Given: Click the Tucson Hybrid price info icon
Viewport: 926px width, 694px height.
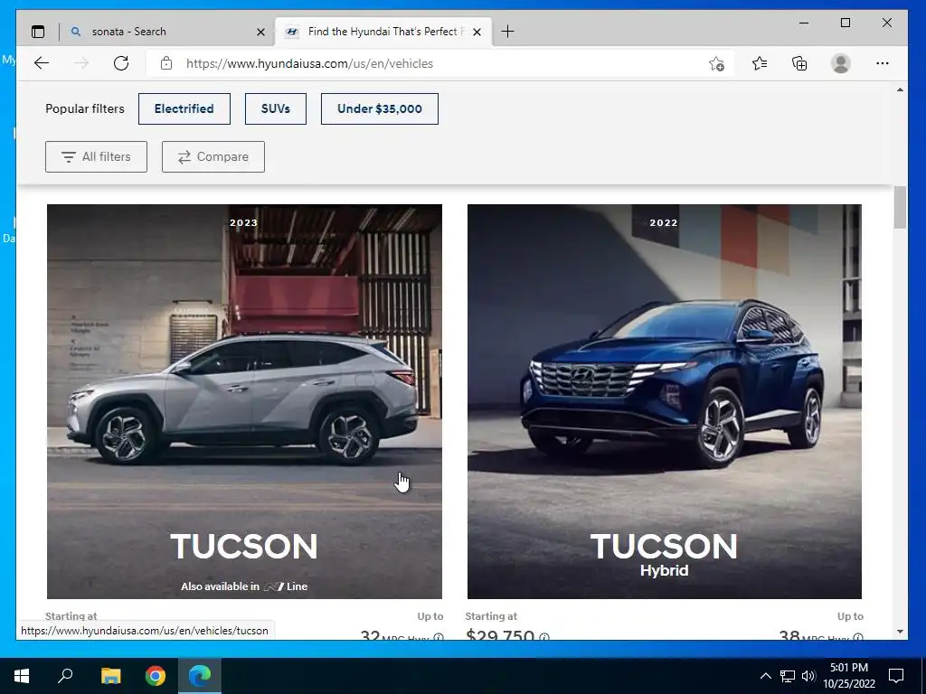Looking at the screenshot, I should point(543,637).
